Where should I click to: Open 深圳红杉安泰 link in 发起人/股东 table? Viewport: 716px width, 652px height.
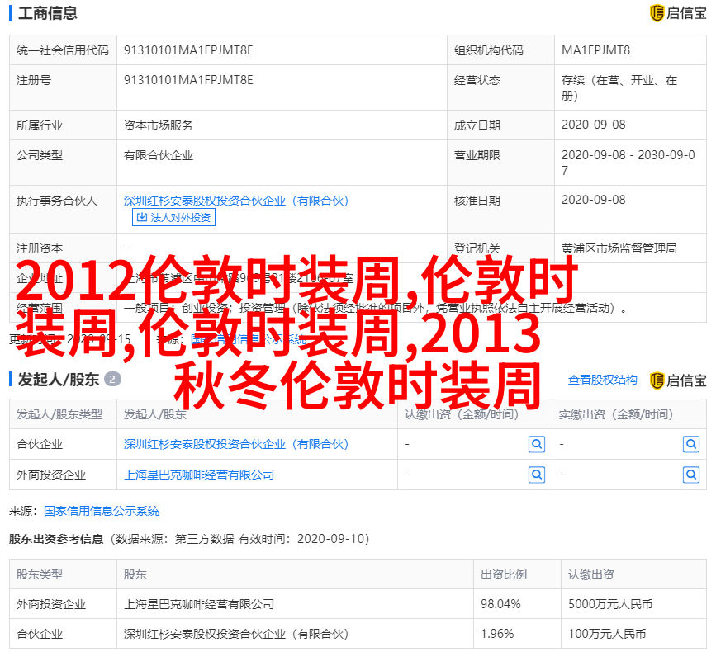(x=236, y=444)
